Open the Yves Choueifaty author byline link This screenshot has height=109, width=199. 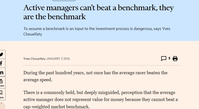[x=34, y=59]
